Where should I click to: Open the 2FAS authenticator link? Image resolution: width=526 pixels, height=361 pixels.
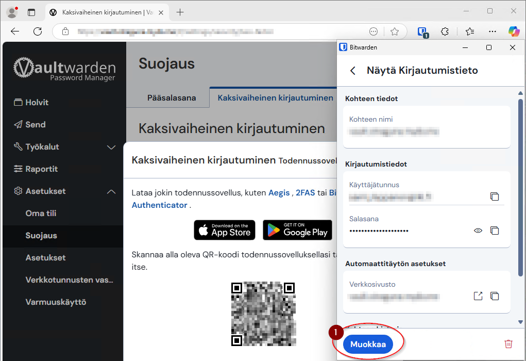click(x=306, y=193)
